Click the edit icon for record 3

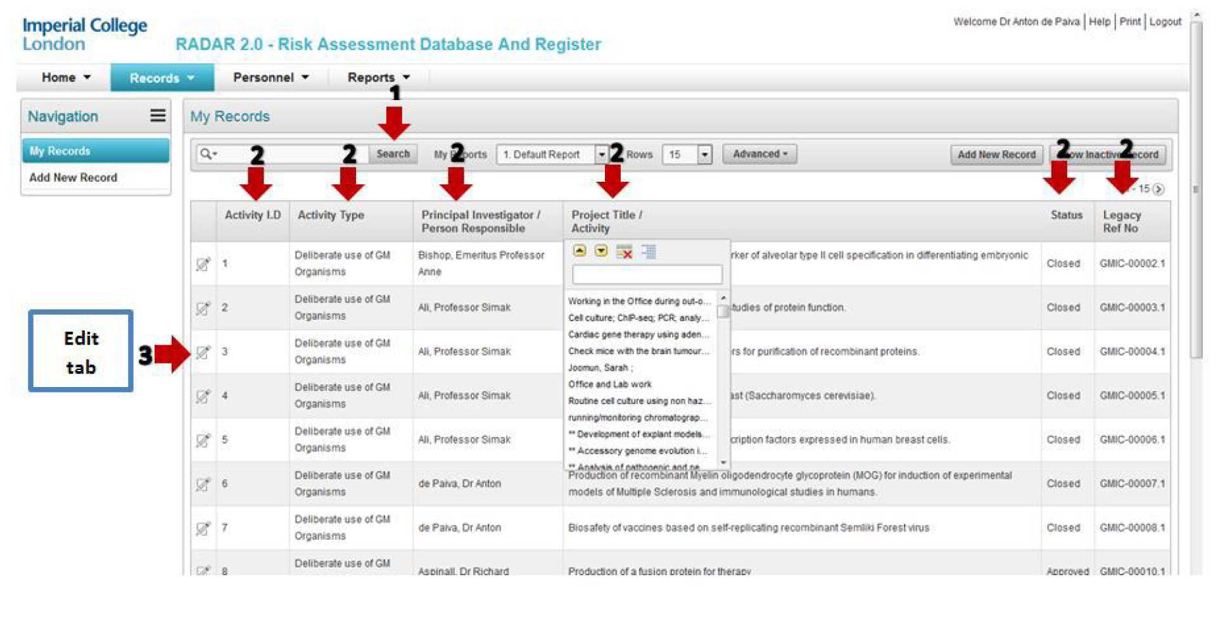pos(203,352)
